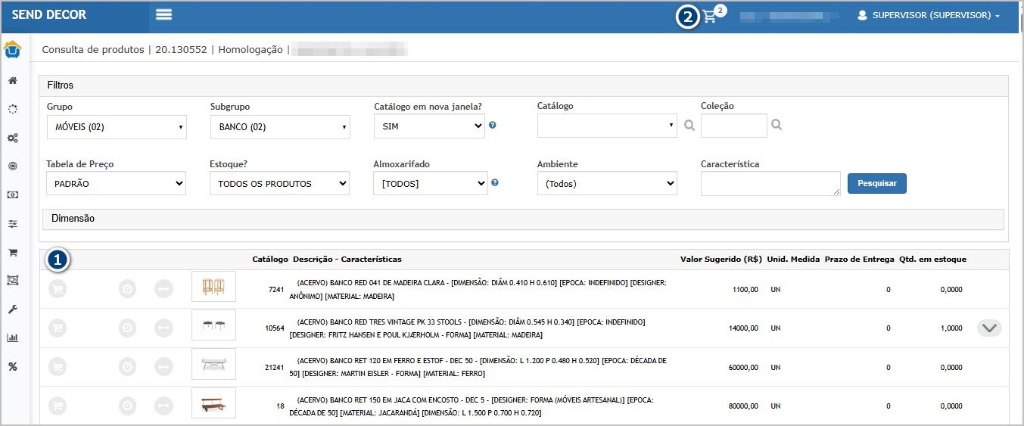Open the SUPERVISOR user menu
1024x426 pixels.
click(928, 15)
